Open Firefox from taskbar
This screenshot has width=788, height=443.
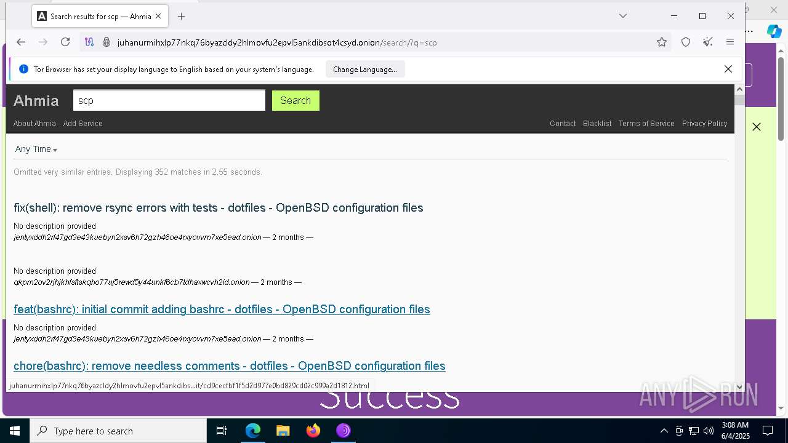[x=313, y=431]
